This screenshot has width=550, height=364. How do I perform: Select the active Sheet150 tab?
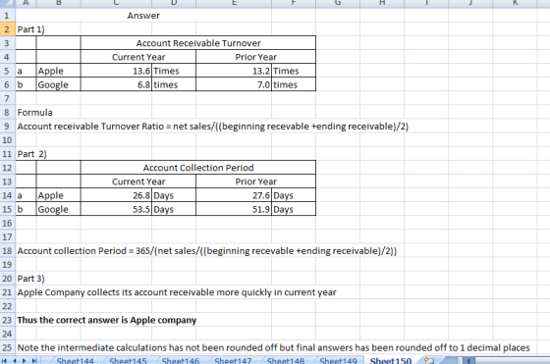pos(391,361)
